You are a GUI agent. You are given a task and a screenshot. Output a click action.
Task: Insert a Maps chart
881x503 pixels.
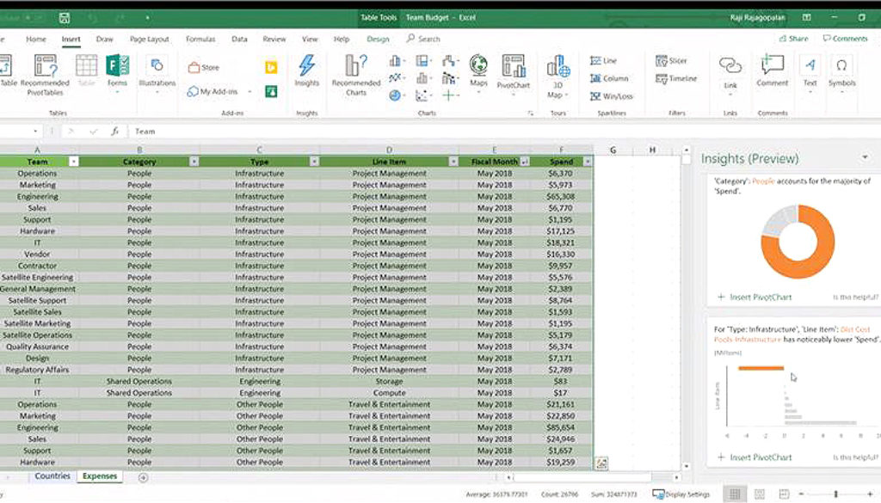[x=478, y=71]
